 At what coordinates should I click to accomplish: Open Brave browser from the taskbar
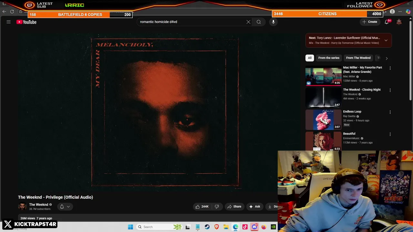click(217, 227)
